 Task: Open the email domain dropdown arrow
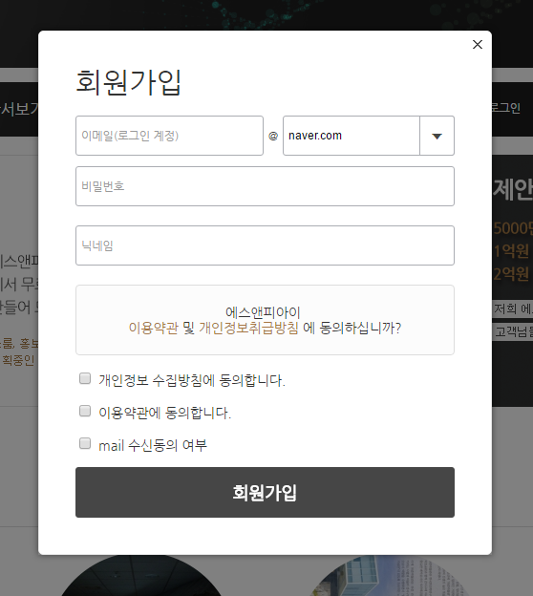coord(437,136)
